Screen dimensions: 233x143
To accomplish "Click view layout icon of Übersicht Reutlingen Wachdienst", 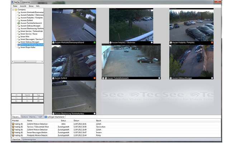I will point(19,45).
